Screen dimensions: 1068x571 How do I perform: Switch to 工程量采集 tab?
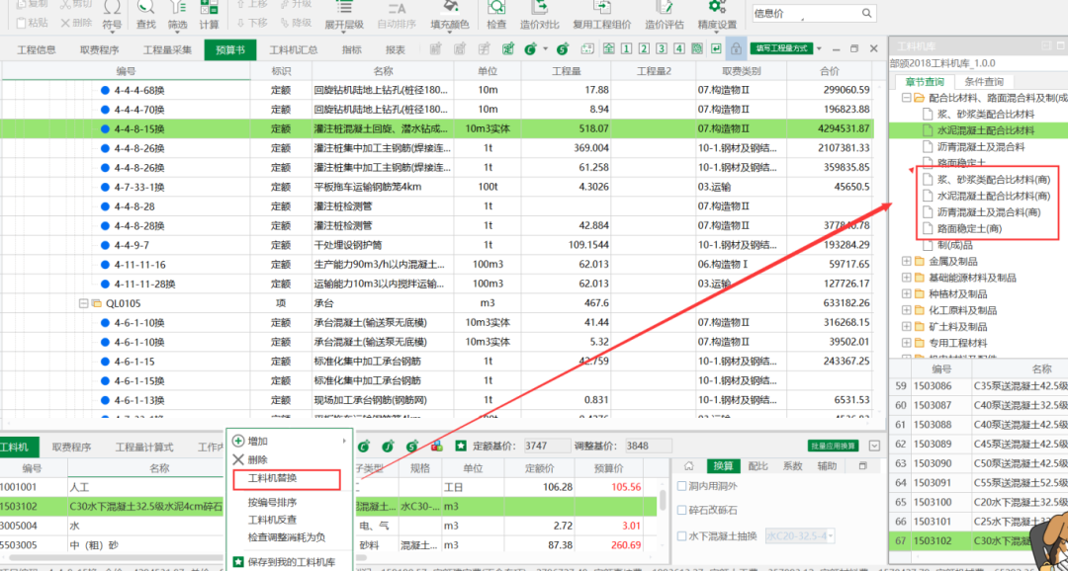pyautogui.click(x=167, y=49)
